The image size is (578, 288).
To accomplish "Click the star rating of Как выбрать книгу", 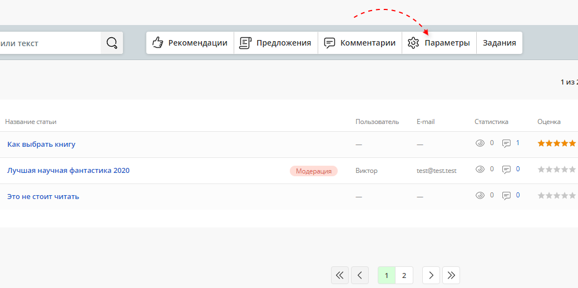I will pos(556,143).
